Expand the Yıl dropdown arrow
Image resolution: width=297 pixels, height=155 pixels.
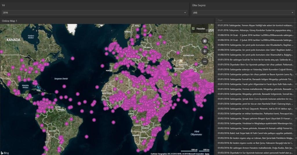[185, 13]
